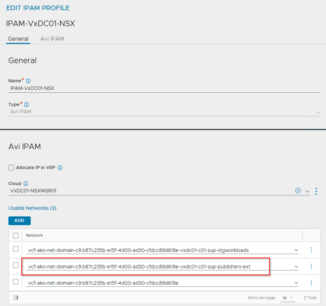Toggle the column display icon below the table
326x306 pixels.
pyautogui.click(x=16, y=298)
